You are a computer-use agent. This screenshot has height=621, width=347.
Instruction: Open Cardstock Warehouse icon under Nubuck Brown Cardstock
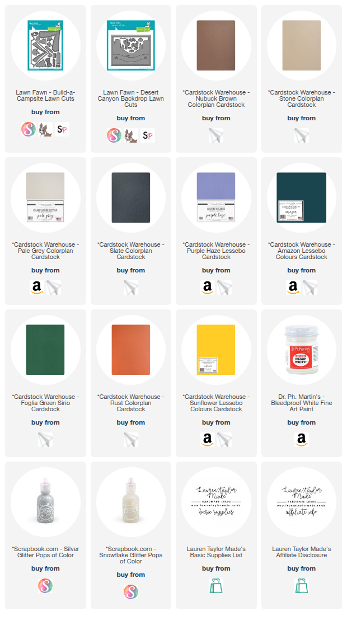click(216, 135)
